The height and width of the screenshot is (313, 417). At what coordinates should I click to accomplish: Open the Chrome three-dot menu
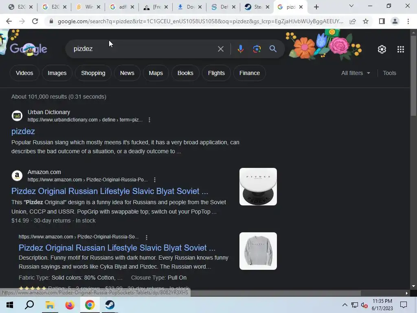(408, 21)
